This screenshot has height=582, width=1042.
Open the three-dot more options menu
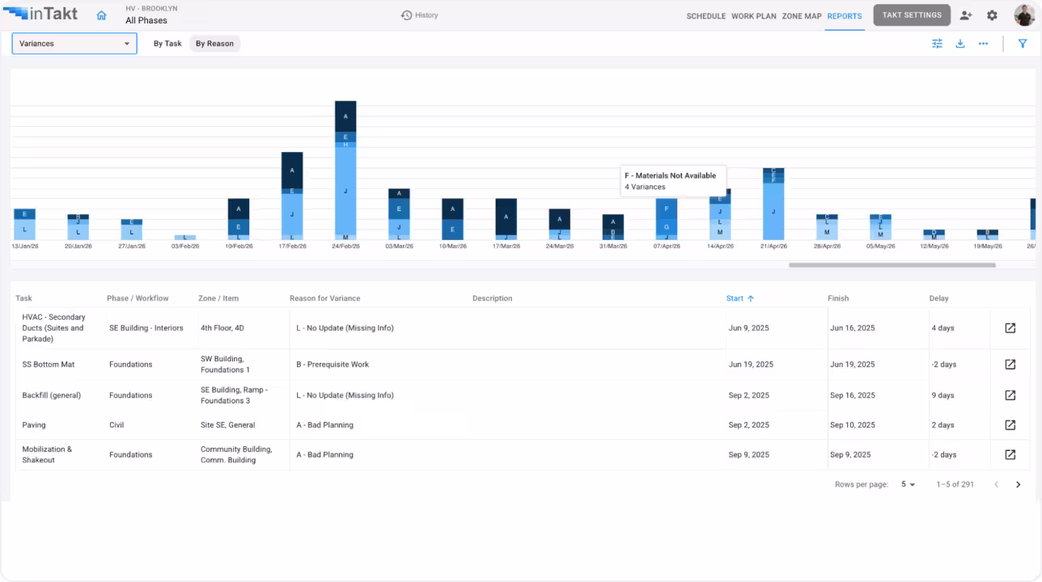pyautogui.click(x=983, y=44)
